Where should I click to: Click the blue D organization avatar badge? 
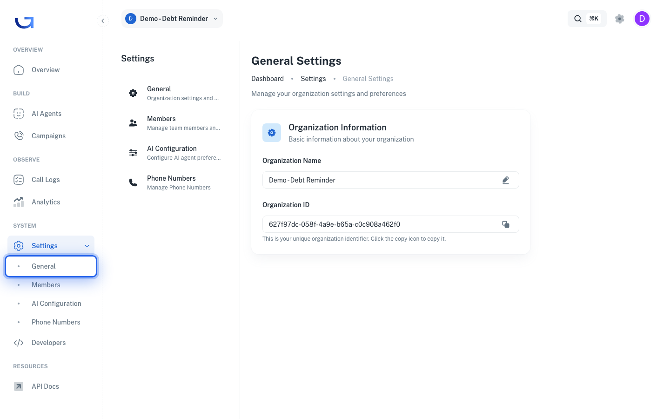tap(131, 19)
